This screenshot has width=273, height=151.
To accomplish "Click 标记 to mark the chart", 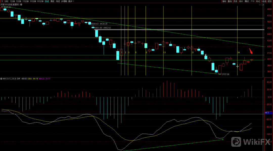I will pos(258,1).
